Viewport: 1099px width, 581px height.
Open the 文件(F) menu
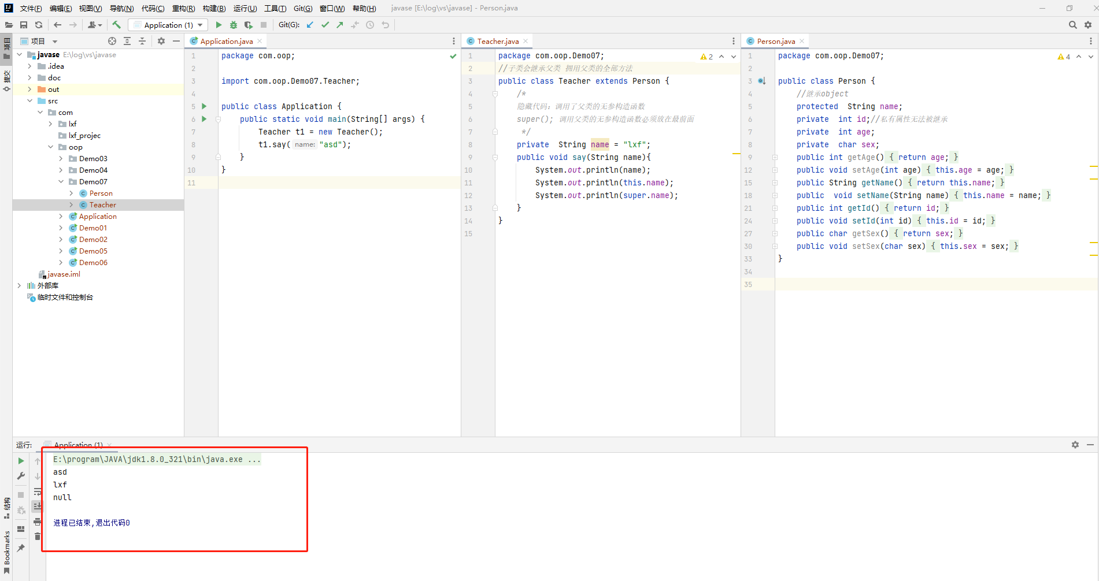[x=31, y=8]
